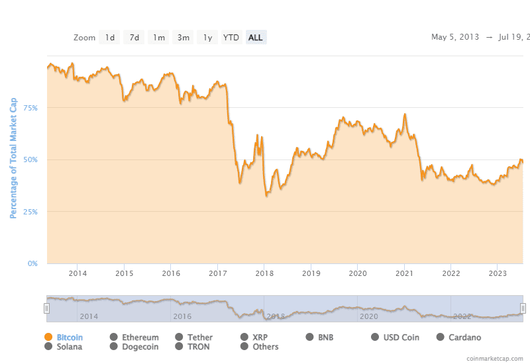The height and width of the screenshot is (364, 530).
Task: Open the coinmarketcap.com credit link
Action: coord(494,358)
